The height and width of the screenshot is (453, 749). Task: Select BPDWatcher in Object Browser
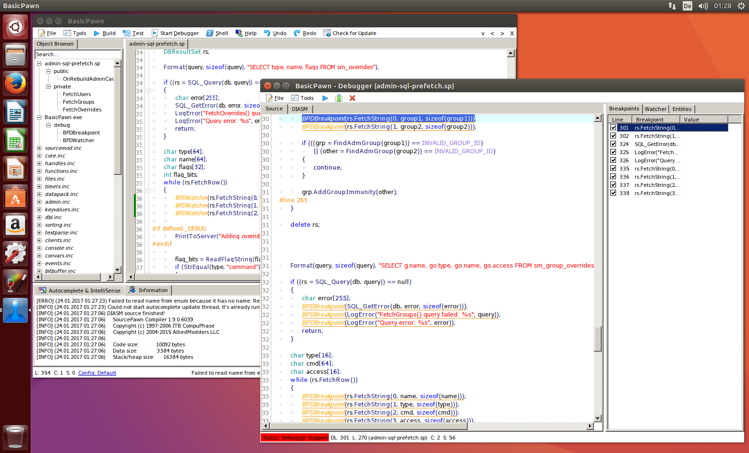click(x=78, y=140)
